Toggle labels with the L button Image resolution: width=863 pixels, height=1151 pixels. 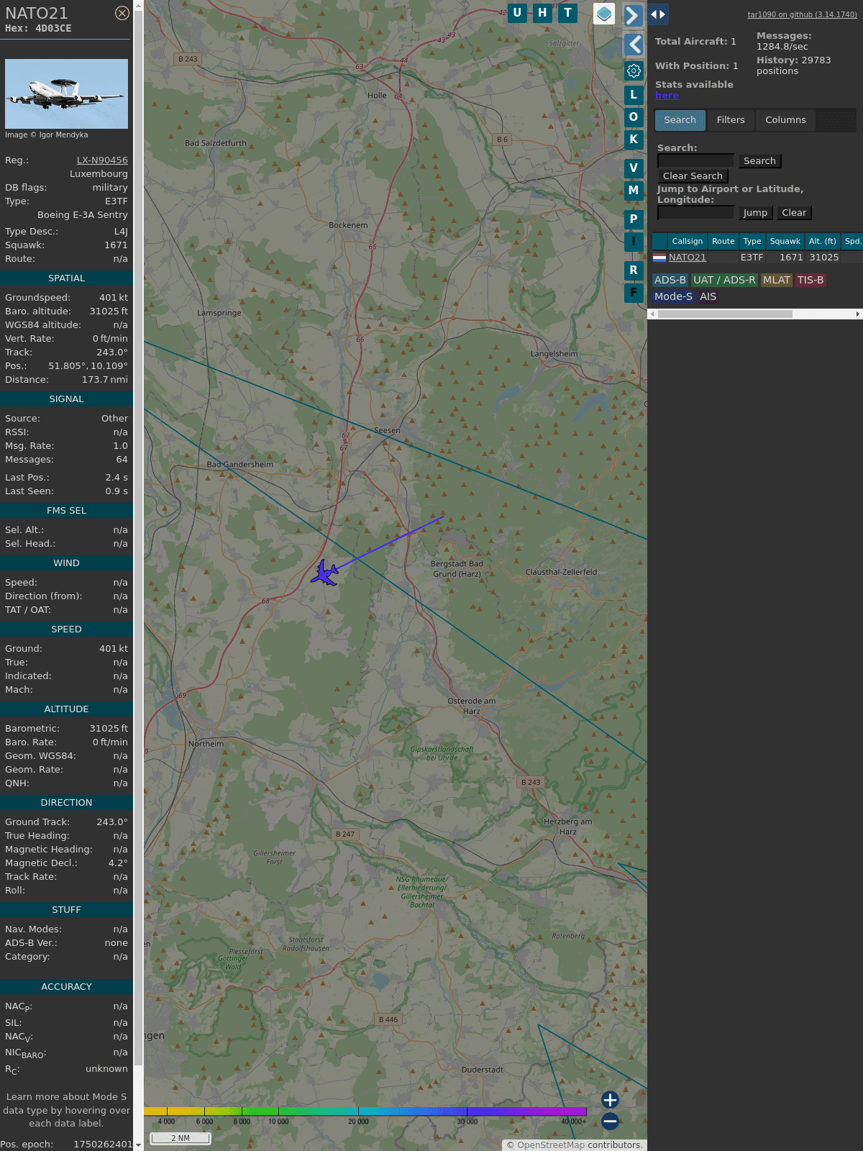click(x=634, y=95)
